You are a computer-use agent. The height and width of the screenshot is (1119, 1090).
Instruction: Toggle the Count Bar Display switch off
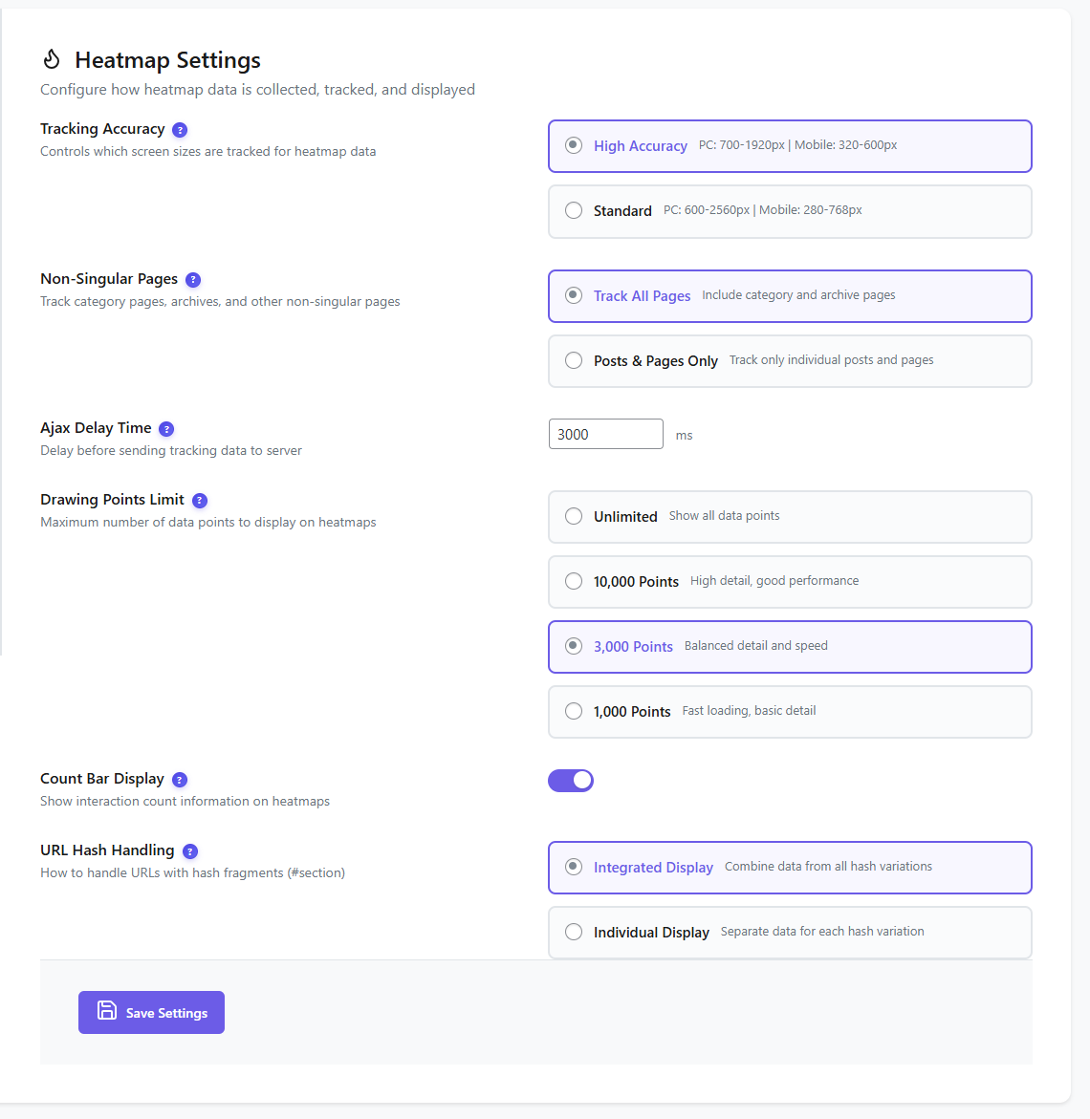click(571, 780)
